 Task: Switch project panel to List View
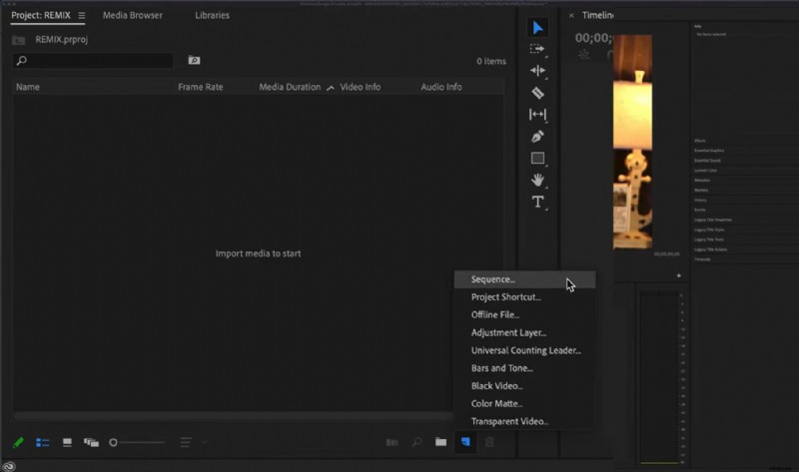[43, 442]
